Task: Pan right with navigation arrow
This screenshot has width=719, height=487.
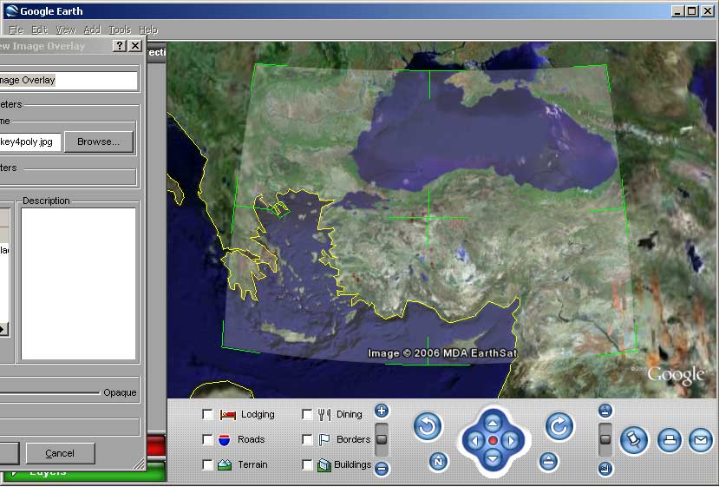Action: pyautogui.click(x=510, y=441)
